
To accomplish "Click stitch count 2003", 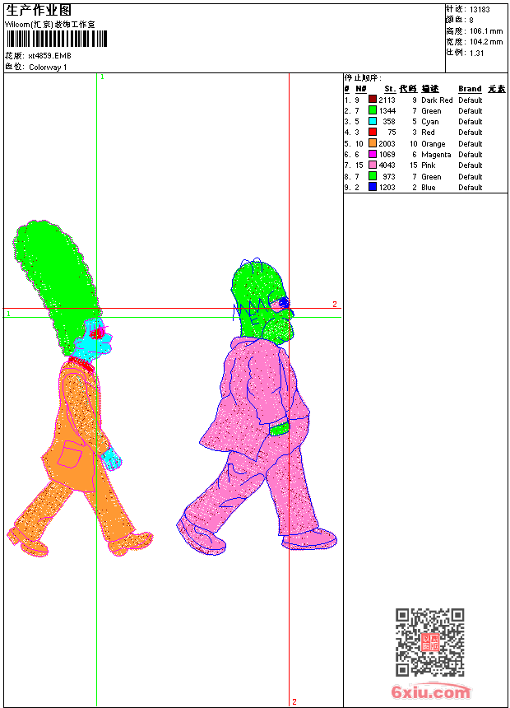I will tap(387, 143).
